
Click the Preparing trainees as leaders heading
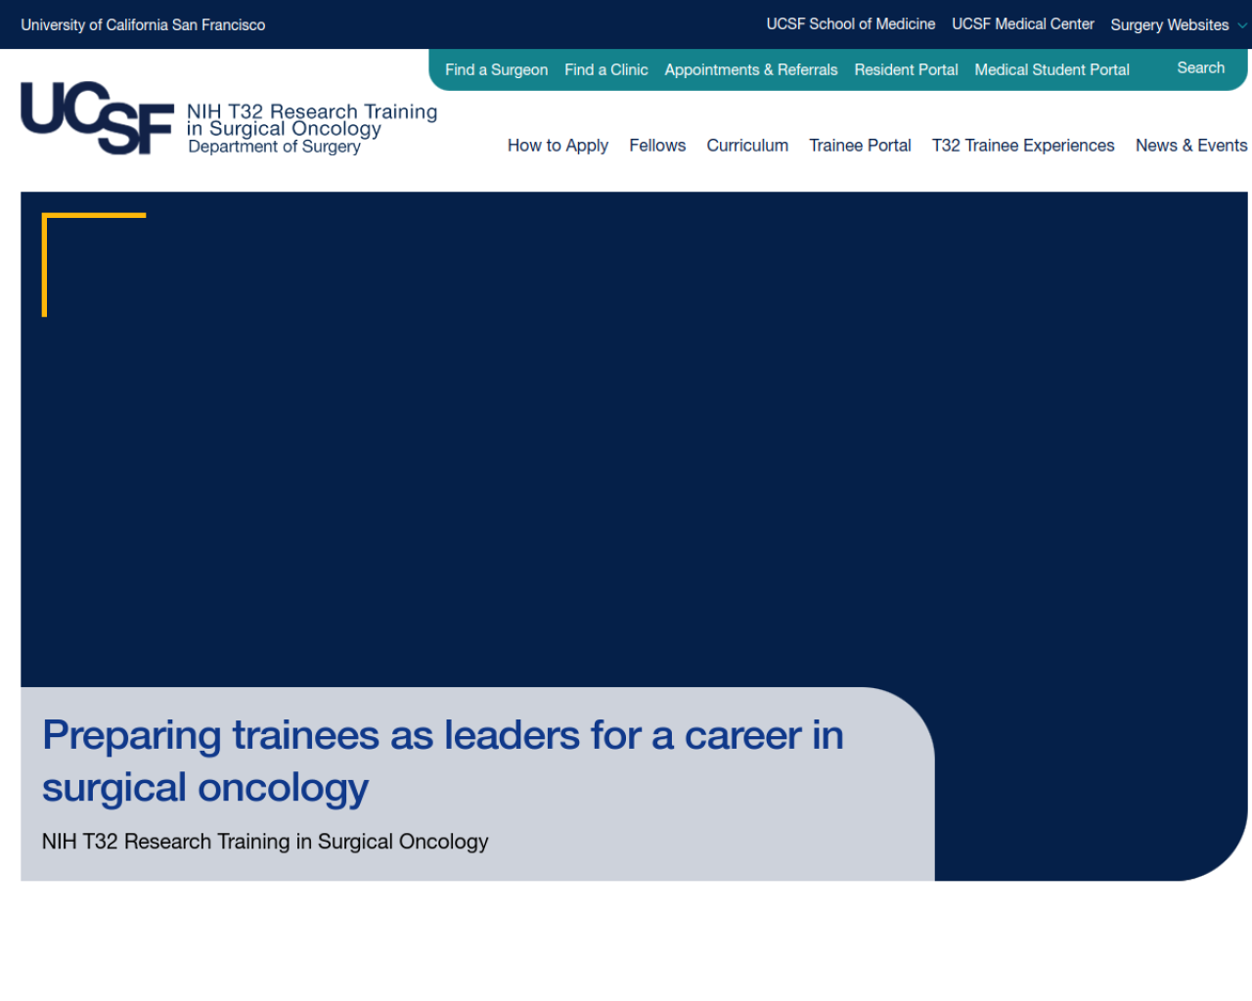point(442,761)
